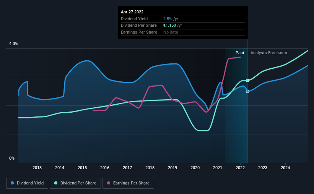Viewport: 314px width, 194px height.
Task: Toggle the Earnings Per Share legend button
Action: 128,183
